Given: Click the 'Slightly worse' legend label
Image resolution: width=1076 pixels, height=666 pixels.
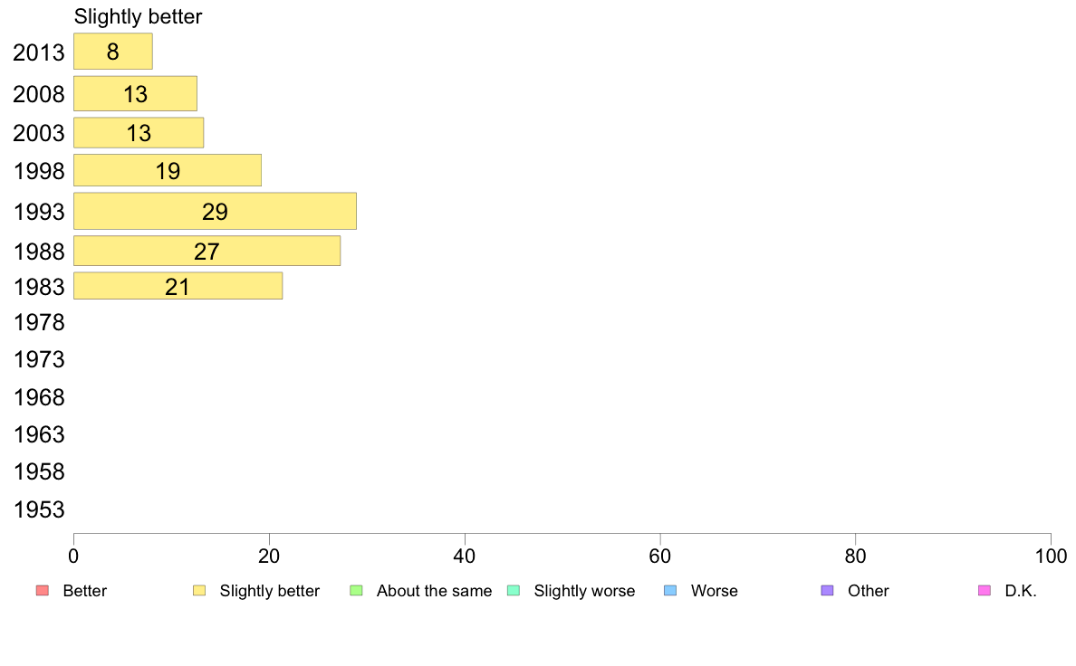Looking at the screenshot, I should 585,591.
